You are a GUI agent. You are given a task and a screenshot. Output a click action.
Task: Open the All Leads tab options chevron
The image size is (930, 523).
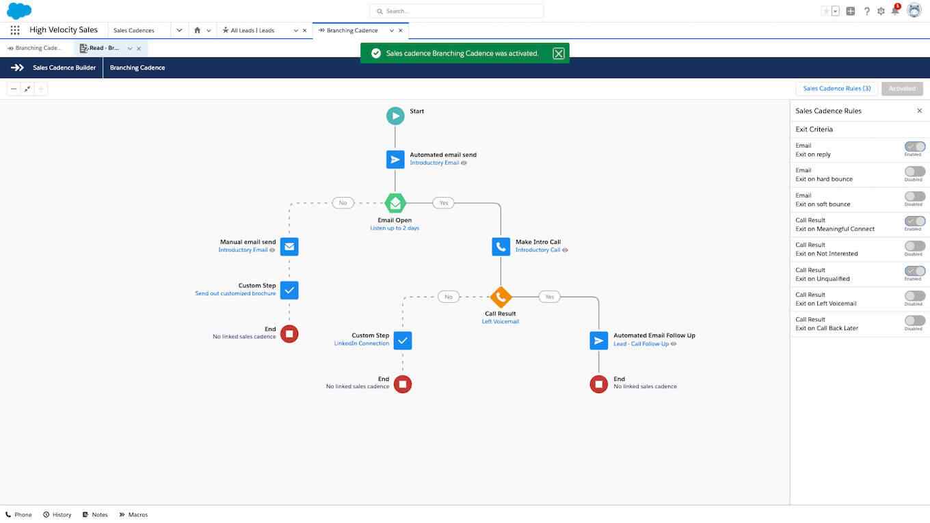[x=296, y=30]
